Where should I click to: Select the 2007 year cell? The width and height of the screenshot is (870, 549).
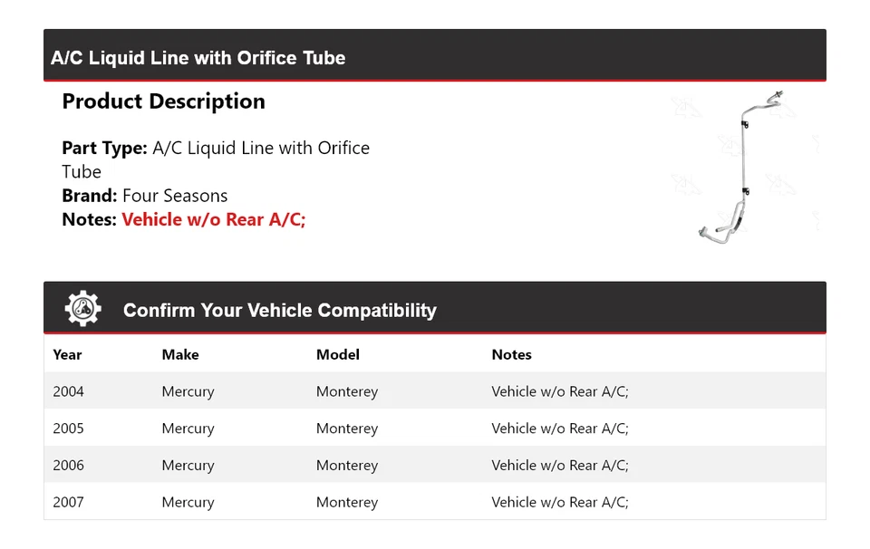tap(68, 502)
